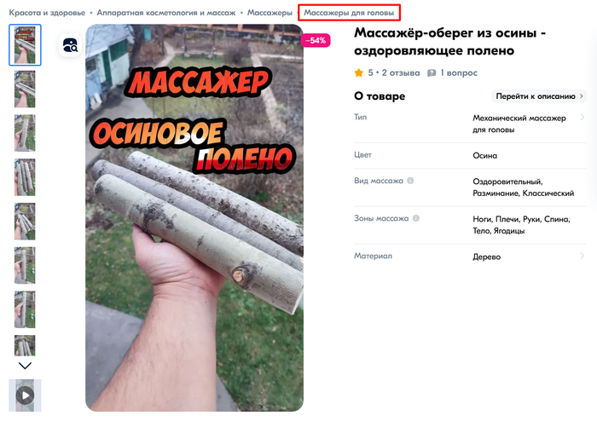
Task: Click the question bubble icon near '1 вопрос'
Action: tap(432, 73)
